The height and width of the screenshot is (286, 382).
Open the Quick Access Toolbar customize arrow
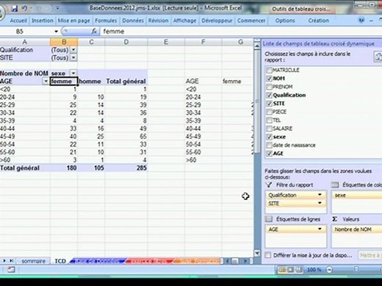(x=57, y=8)
